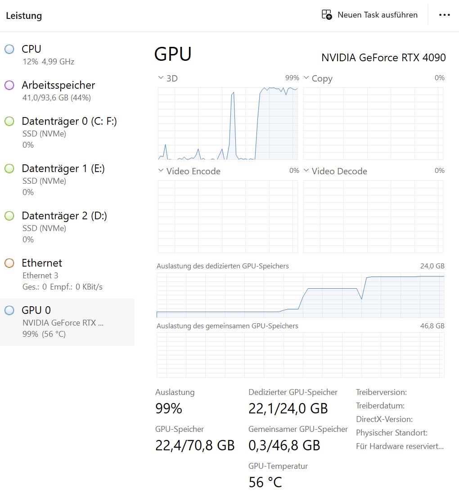
Task: Open the Video Decode dropdown chevron
Action: point(306,171)
